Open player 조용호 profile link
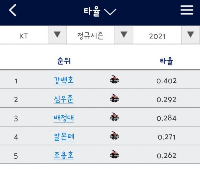The height and width of the screenshot is (169, 200). coord(64,155)
